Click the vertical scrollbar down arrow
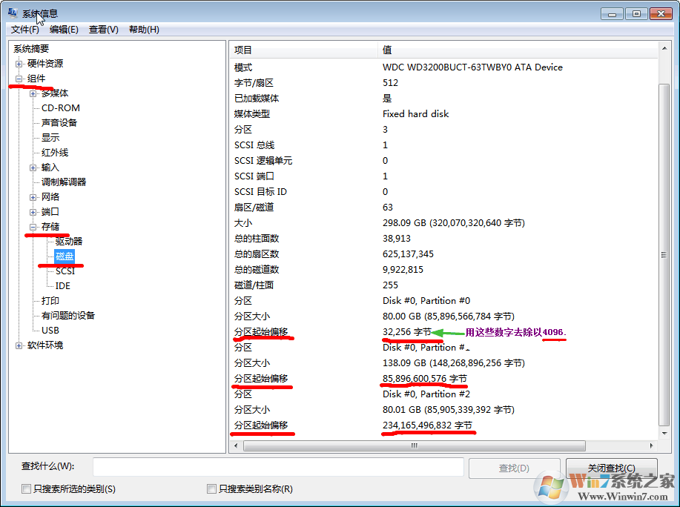This screenshot has height=507, width=680. [664, 434]
